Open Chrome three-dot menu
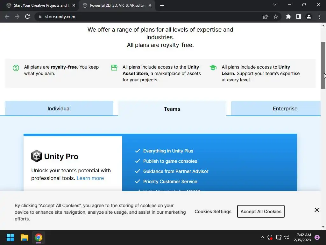Image resolution: width=326 pixels, height=245 pixels. click(319, 17)
